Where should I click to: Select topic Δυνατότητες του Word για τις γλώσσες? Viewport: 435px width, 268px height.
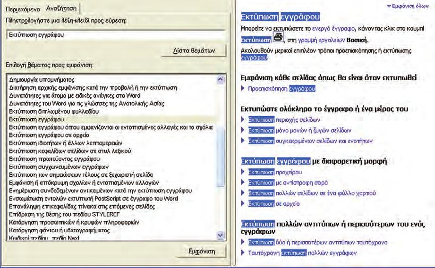tap(86, 104)
